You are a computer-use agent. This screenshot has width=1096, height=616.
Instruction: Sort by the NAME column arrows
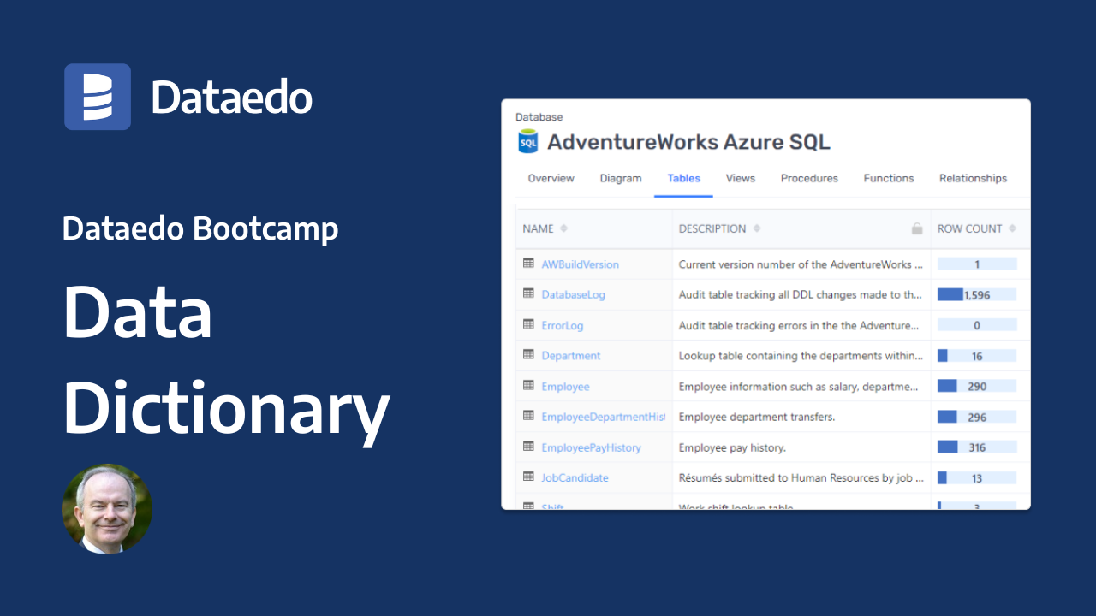[x=563, y=228]
